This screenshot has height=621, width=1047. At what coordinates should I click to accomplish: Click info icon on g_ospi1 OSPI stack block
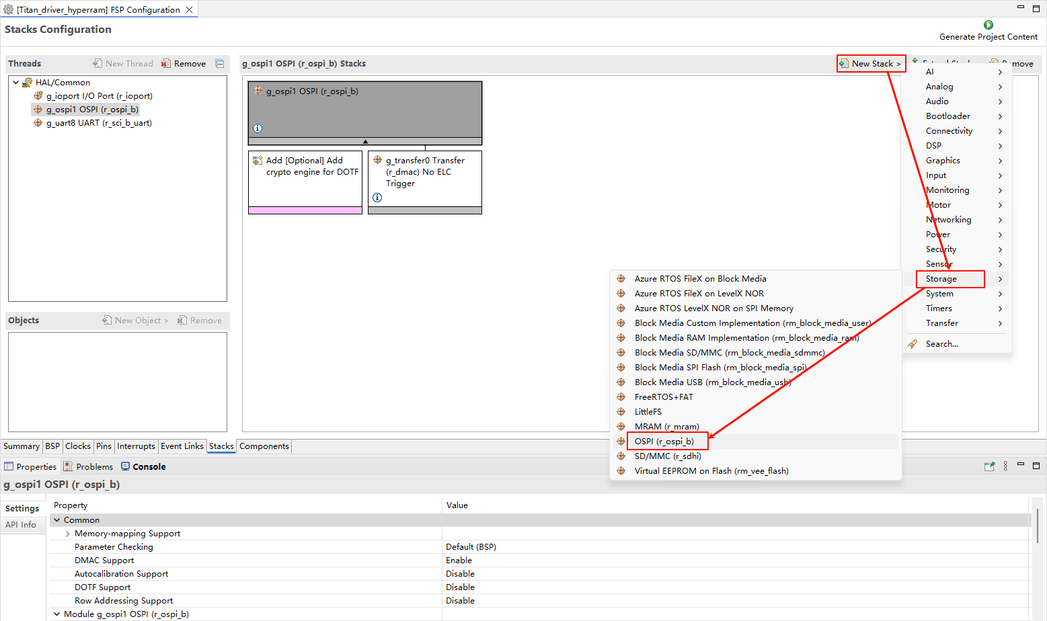258,128
